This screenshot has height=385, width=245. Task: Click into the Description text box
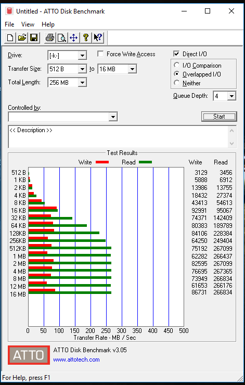pos(118,137)
